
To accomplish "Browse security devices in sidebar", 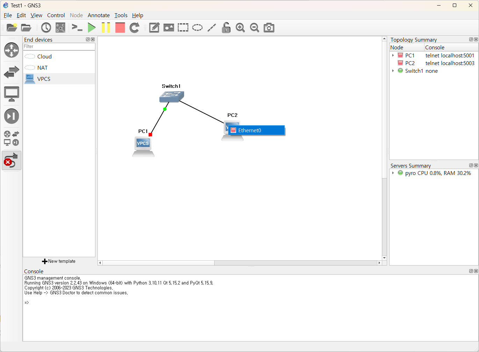I will [x=12, y=116].
